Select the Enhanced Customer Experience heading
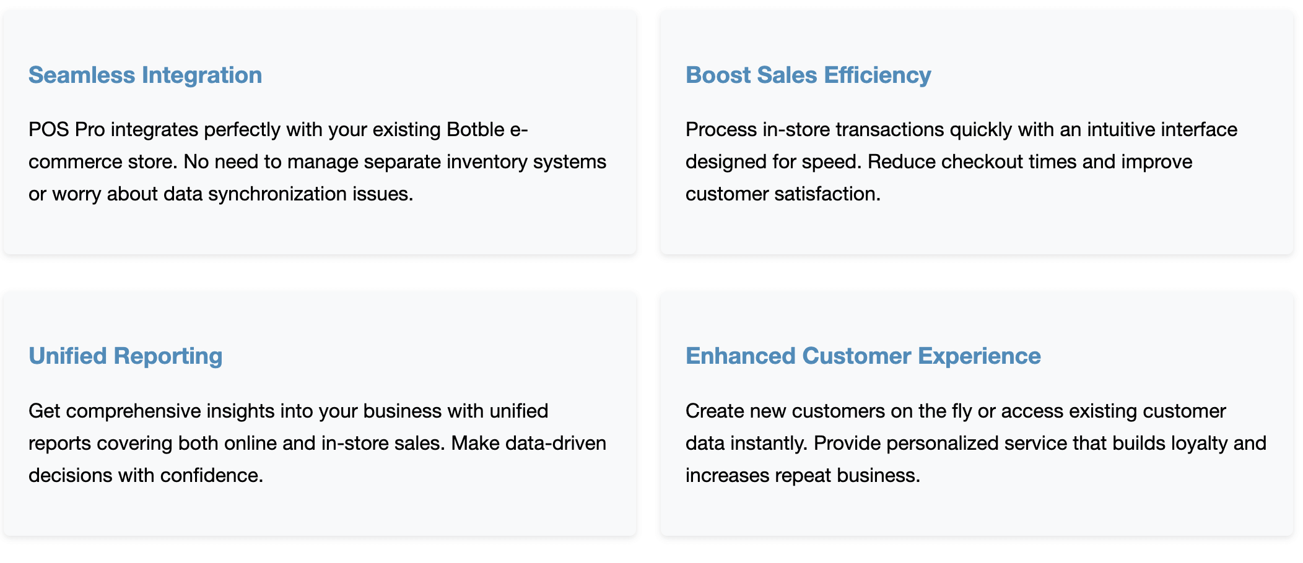This screenshot has height=563, width=1303. click(863, 356)
